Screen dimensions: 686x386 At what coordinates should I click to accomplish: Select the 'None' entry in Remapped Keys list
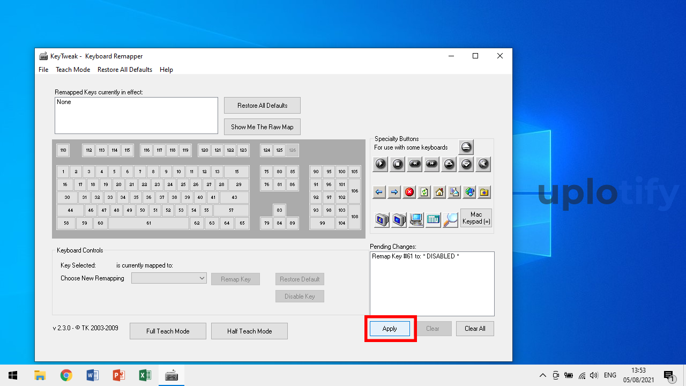[64, 102]
